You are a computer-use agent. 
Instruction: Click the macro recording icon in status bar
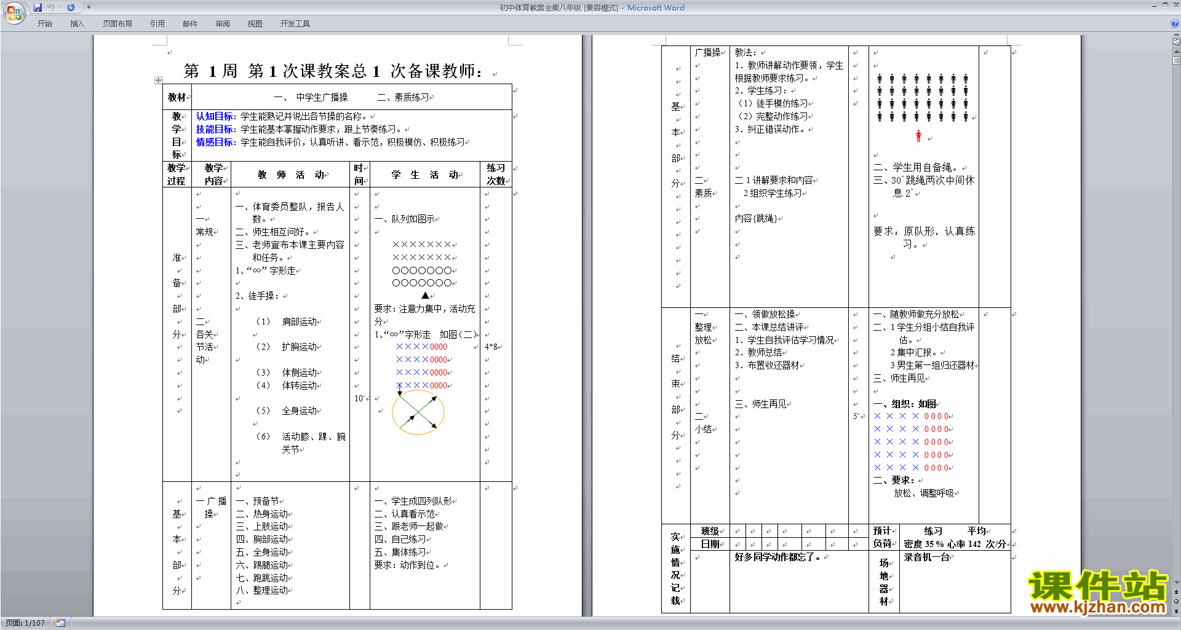60,623
